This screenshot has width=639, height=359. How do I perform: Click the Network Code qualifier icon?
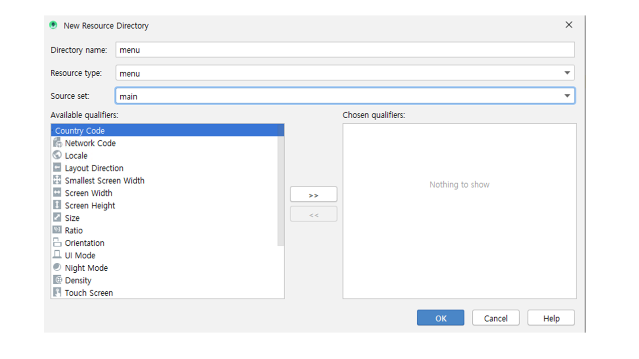click(57, 143)
